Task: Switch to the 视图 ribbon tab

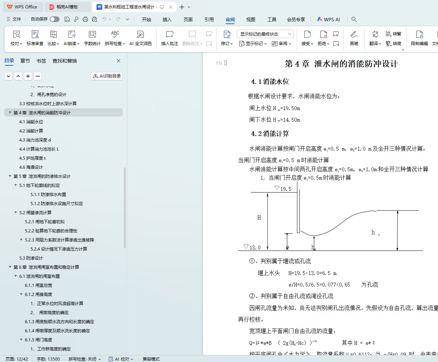Action: pos(250,20)
